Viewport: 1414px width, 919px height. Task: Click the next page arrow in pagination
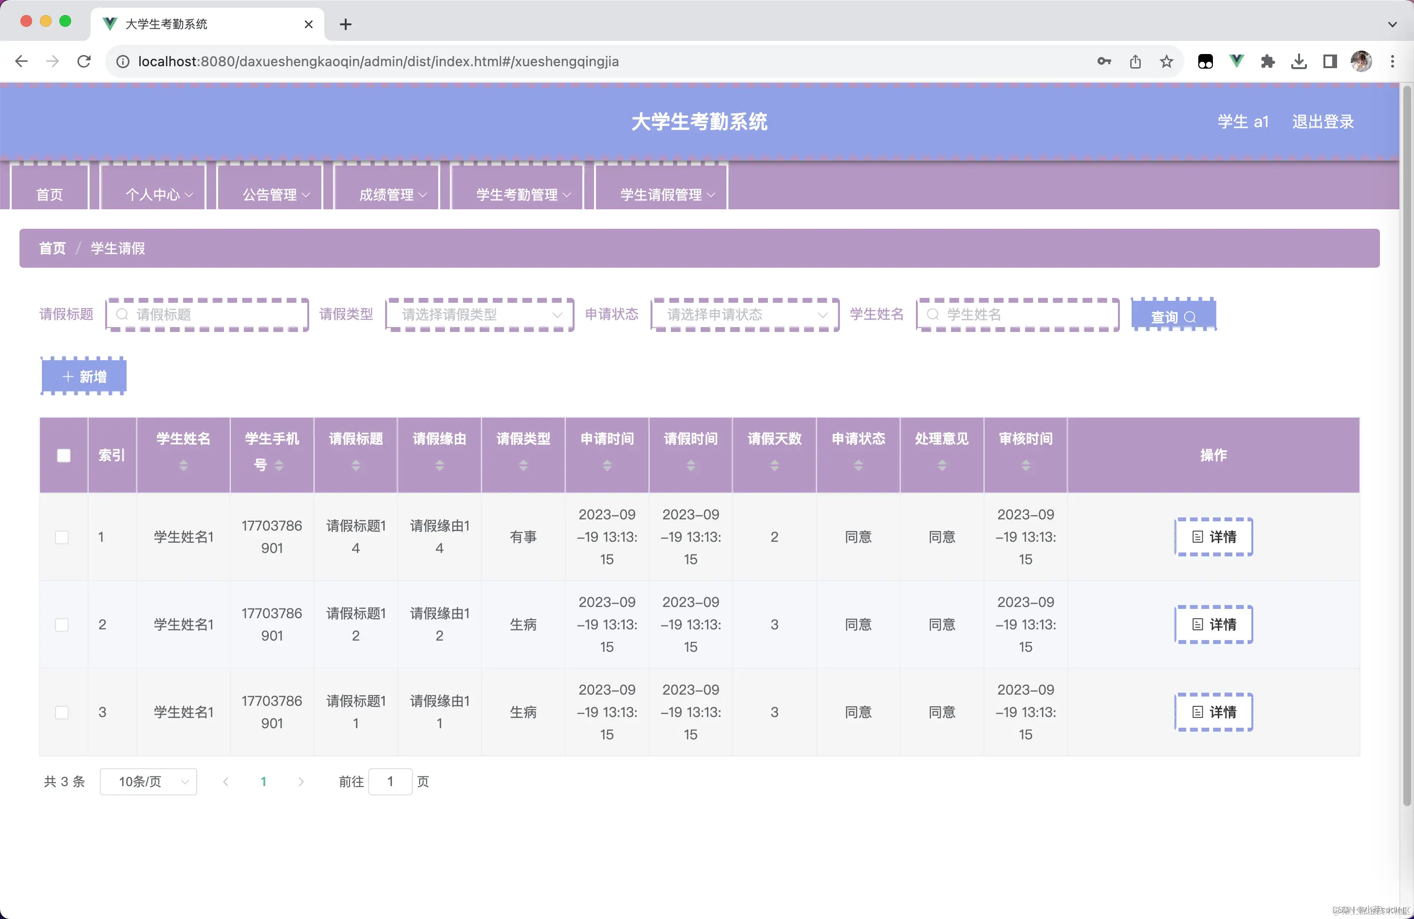[301, 782]
